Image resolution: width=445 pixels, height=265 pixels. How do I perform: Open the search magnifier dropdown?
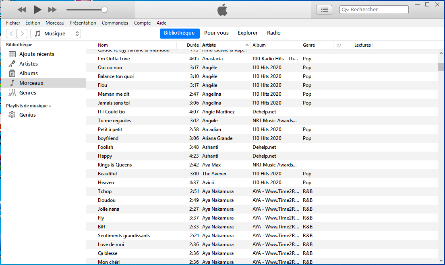345,10
